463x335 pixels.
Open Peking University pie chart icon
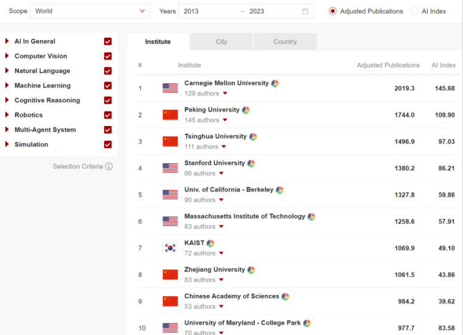click(x=246, y=110)
